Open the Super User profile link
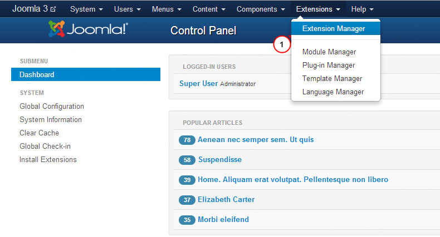The width and height of the screenshot is (440, 237). pyautogui.click(x=198, y=84)
